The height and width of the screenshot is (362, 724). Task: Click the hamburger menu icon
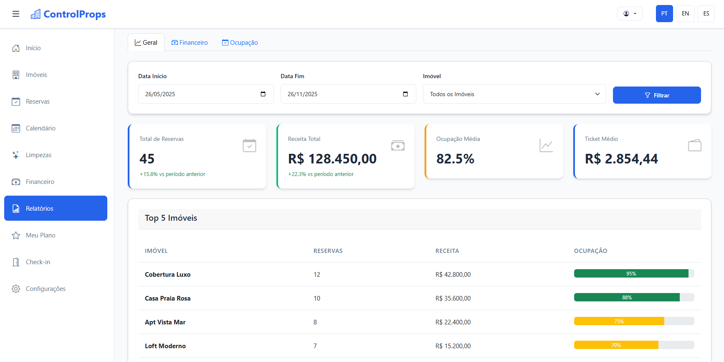(16, 14)
